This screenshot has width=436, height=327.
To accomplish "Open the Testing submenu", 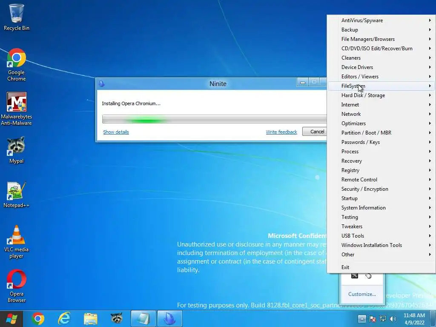I will [x=381, y=217].
